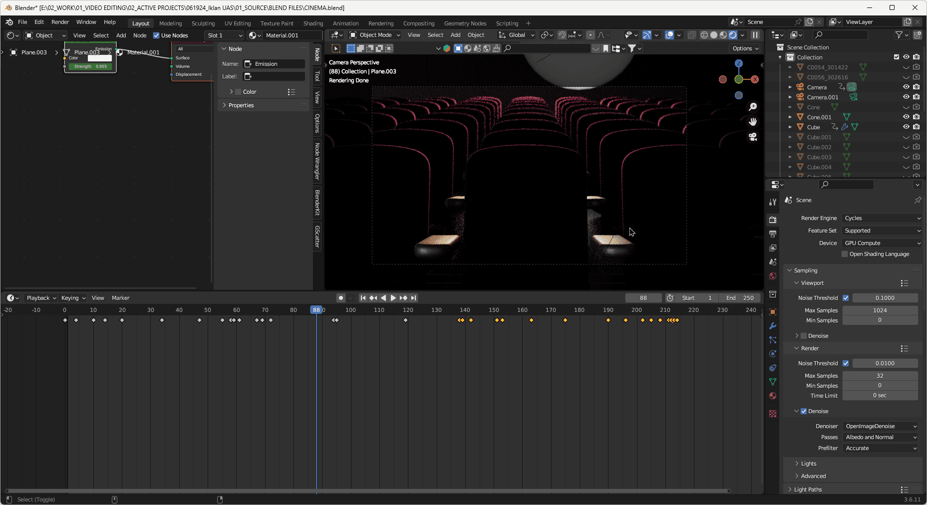Switch to the Compositing workspace tab
The height and width of the screenshot is (505, 927).
pos(418,23)
